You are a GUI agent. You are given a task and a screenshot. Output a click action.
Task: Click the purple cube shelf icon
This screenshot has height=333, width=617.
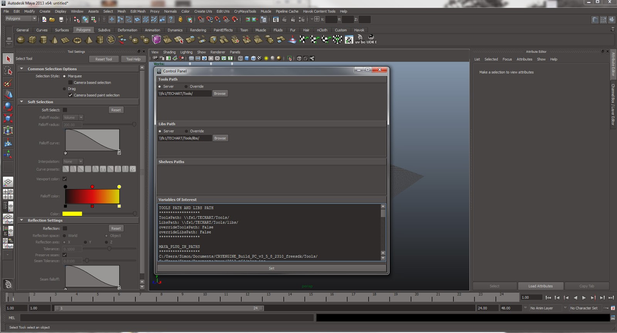point(156,40)
